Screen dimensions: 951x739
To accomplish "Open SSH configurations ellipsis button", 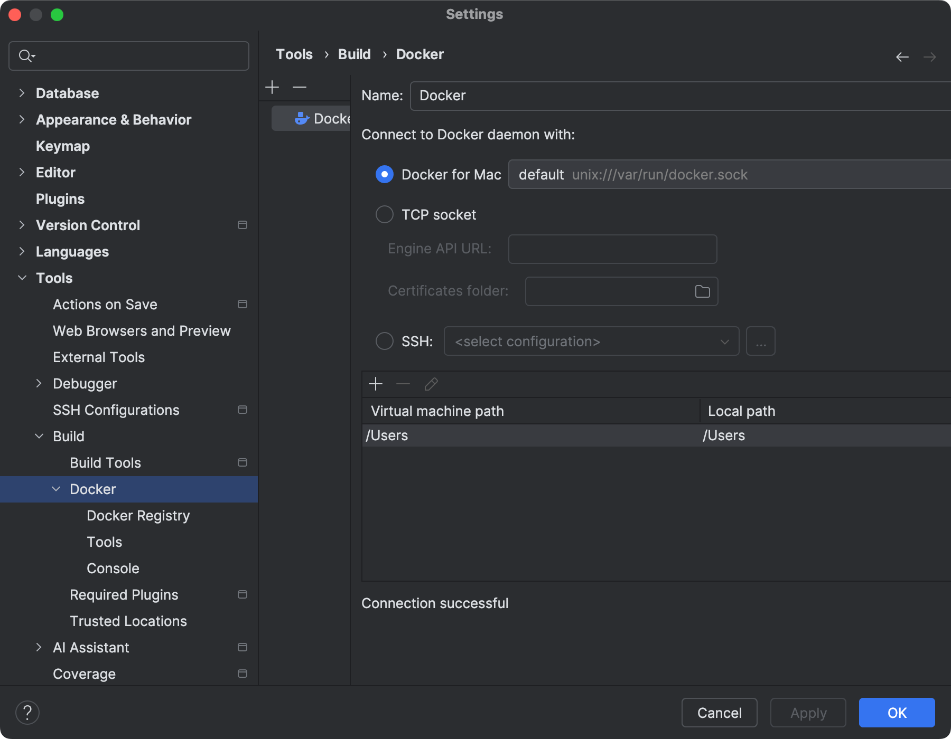I will point(760,342).
